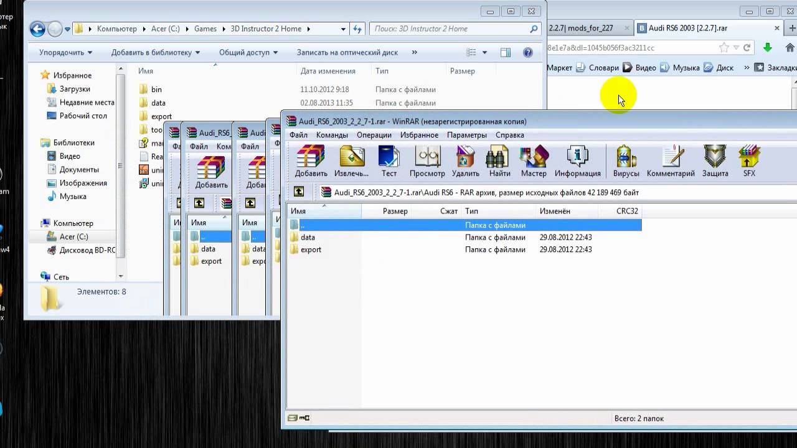Open the Словари browser bookmark
Screen dimensions: 797x448
point(598,67)
